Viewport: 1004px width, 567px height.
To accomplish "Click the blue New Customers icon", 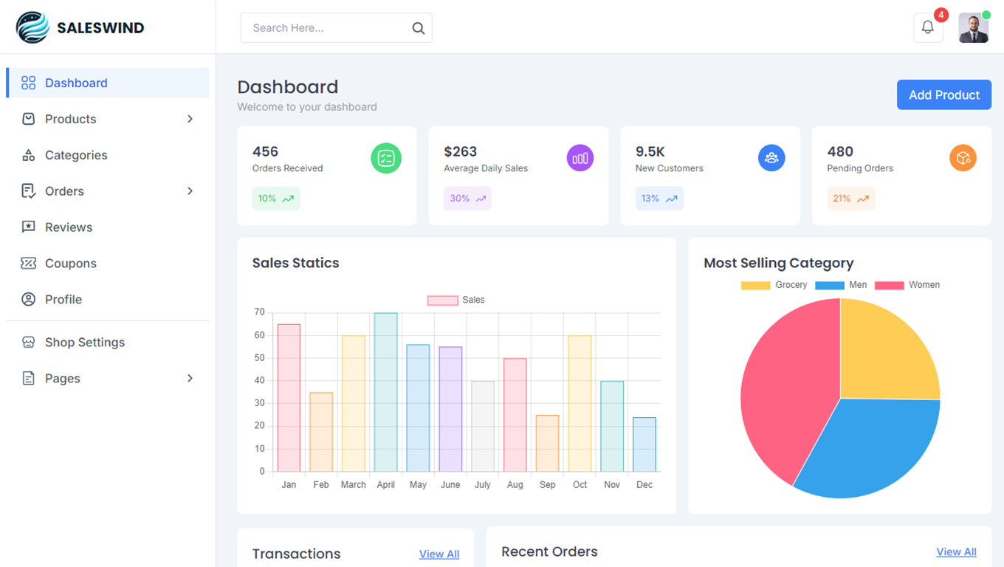I will [x=771, y=158].
